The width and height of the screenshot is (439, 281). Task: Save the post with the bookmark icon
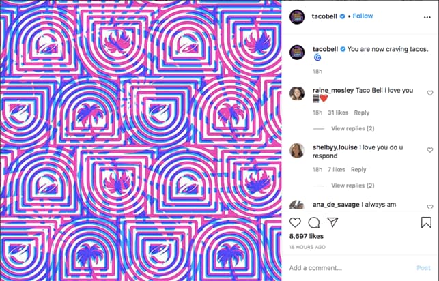[x=426, y=222]
